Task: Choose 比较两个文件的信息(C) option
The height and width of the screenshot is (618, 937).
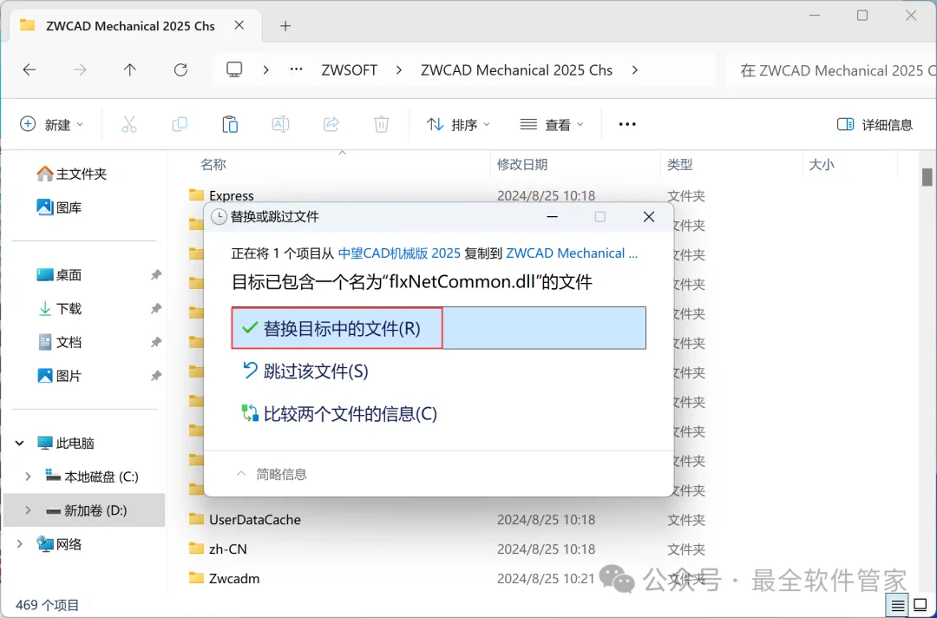Action: click(x=339, y=414)
